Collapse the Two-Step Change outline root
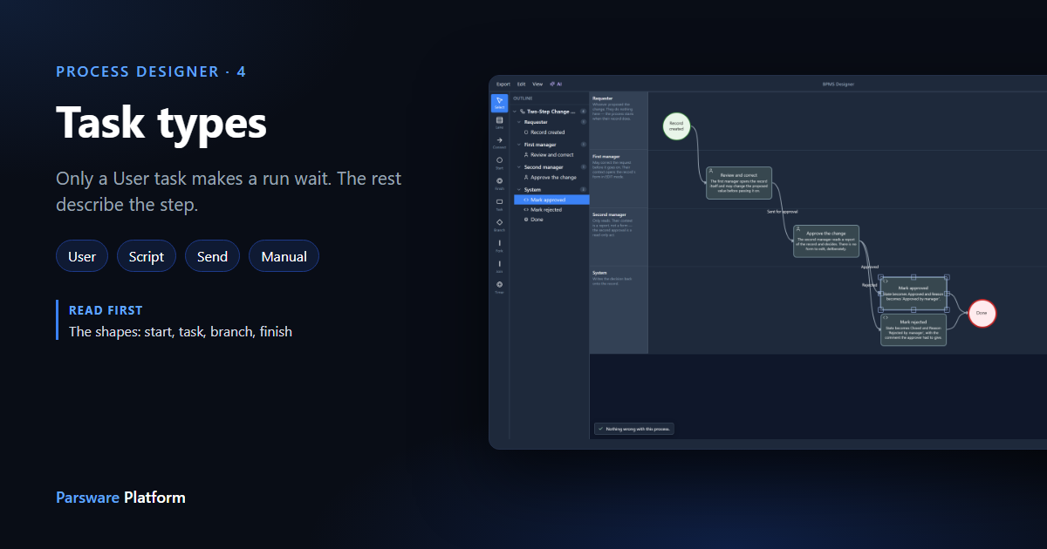Screen dimensions: 1047x549 pyautogui.click(x=514, y=112)
